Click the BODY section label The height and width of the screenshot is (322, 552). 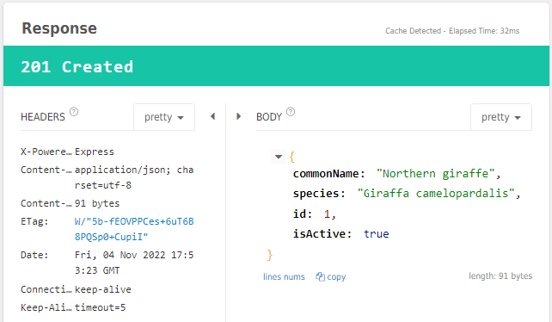269,117
